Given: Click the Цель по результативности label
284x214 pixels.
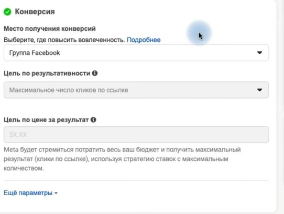Looking at the screenshot, I should (x=47, y=73).
